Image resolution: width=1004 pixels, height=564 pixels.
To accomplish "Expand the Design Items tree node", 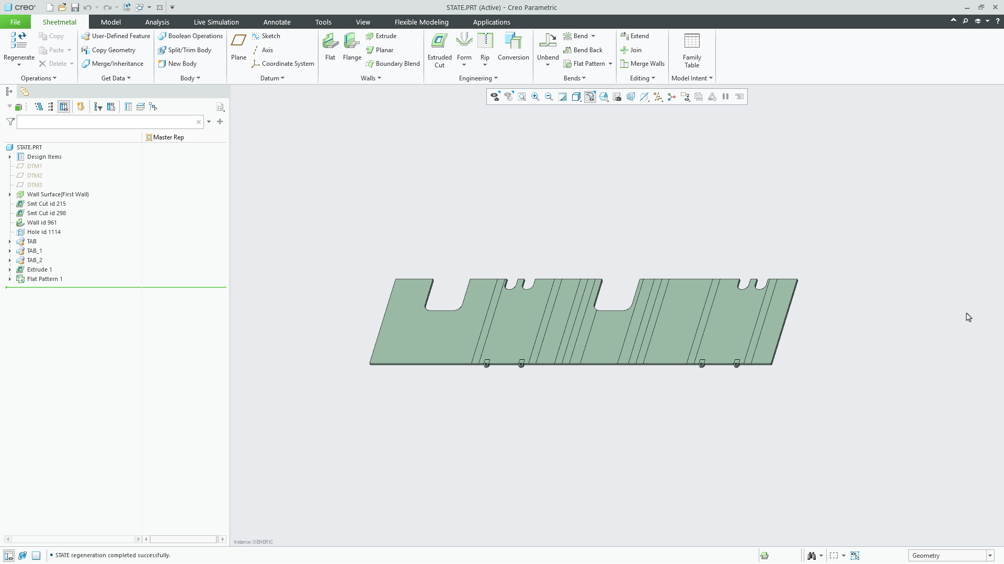I will 9,157.
